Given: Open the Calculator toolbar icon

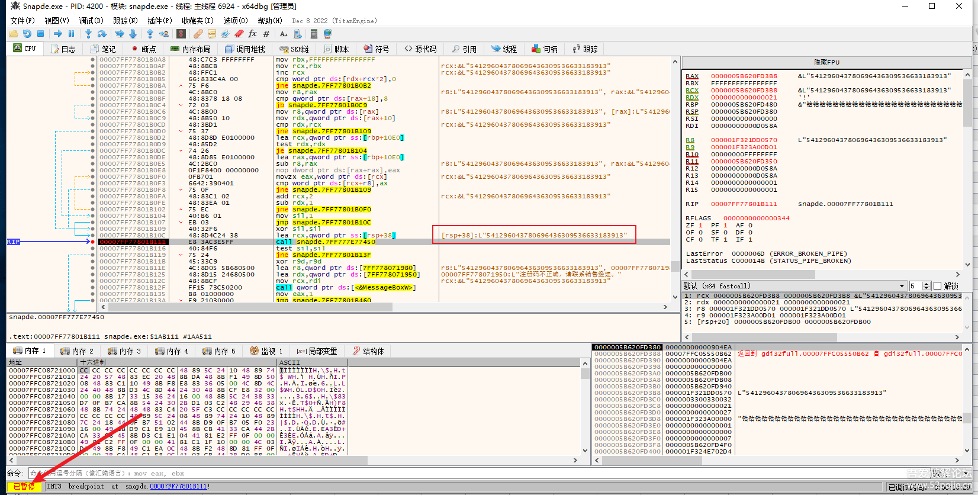Looking at the screenshot, I should tap(315, 34).
